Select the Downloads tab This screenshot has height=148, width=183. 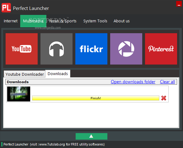coord(58,74)
